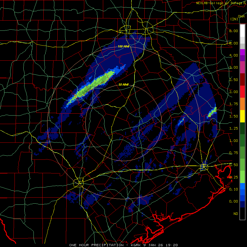Select the magenta color swatch in legend
Screen dimensions: 247x247
tap(242, 52)
